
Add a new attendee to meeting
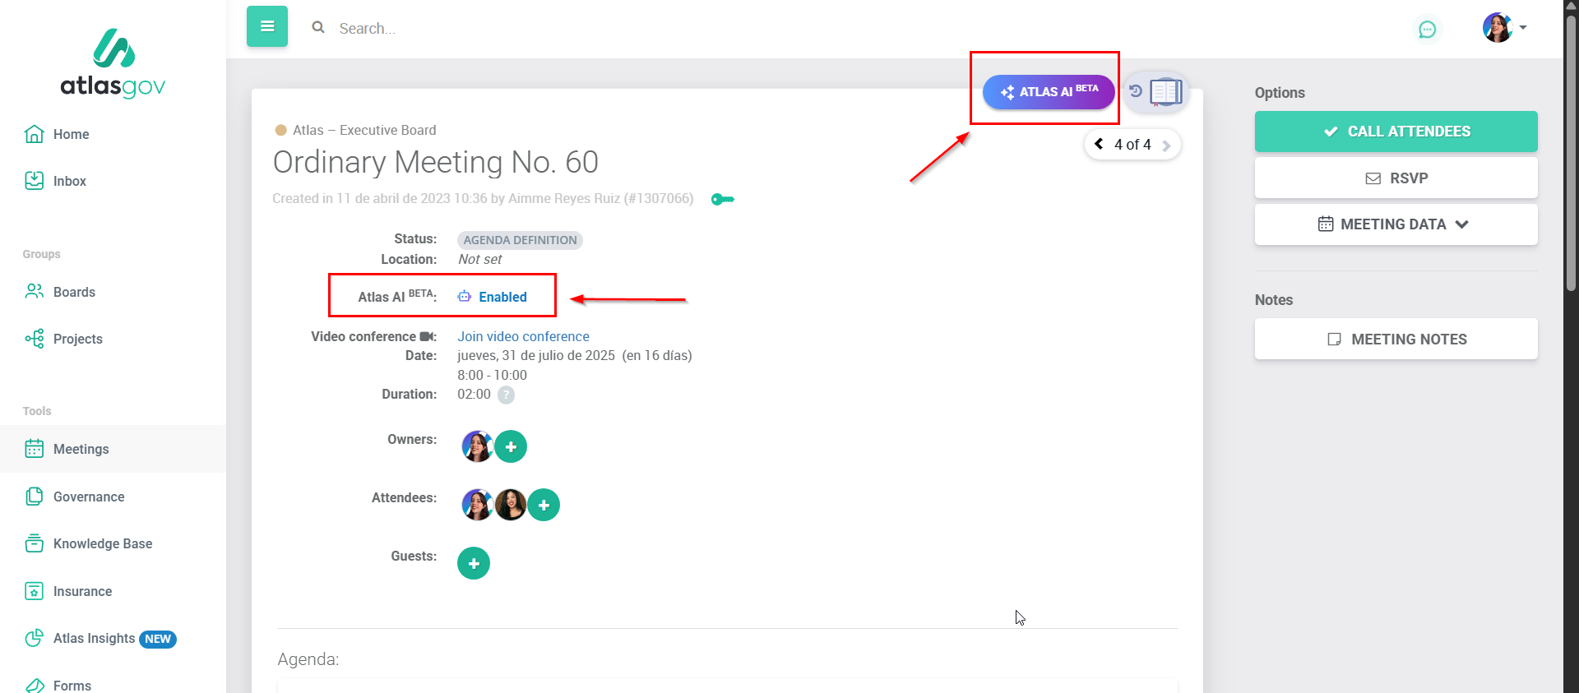point(544,505)
